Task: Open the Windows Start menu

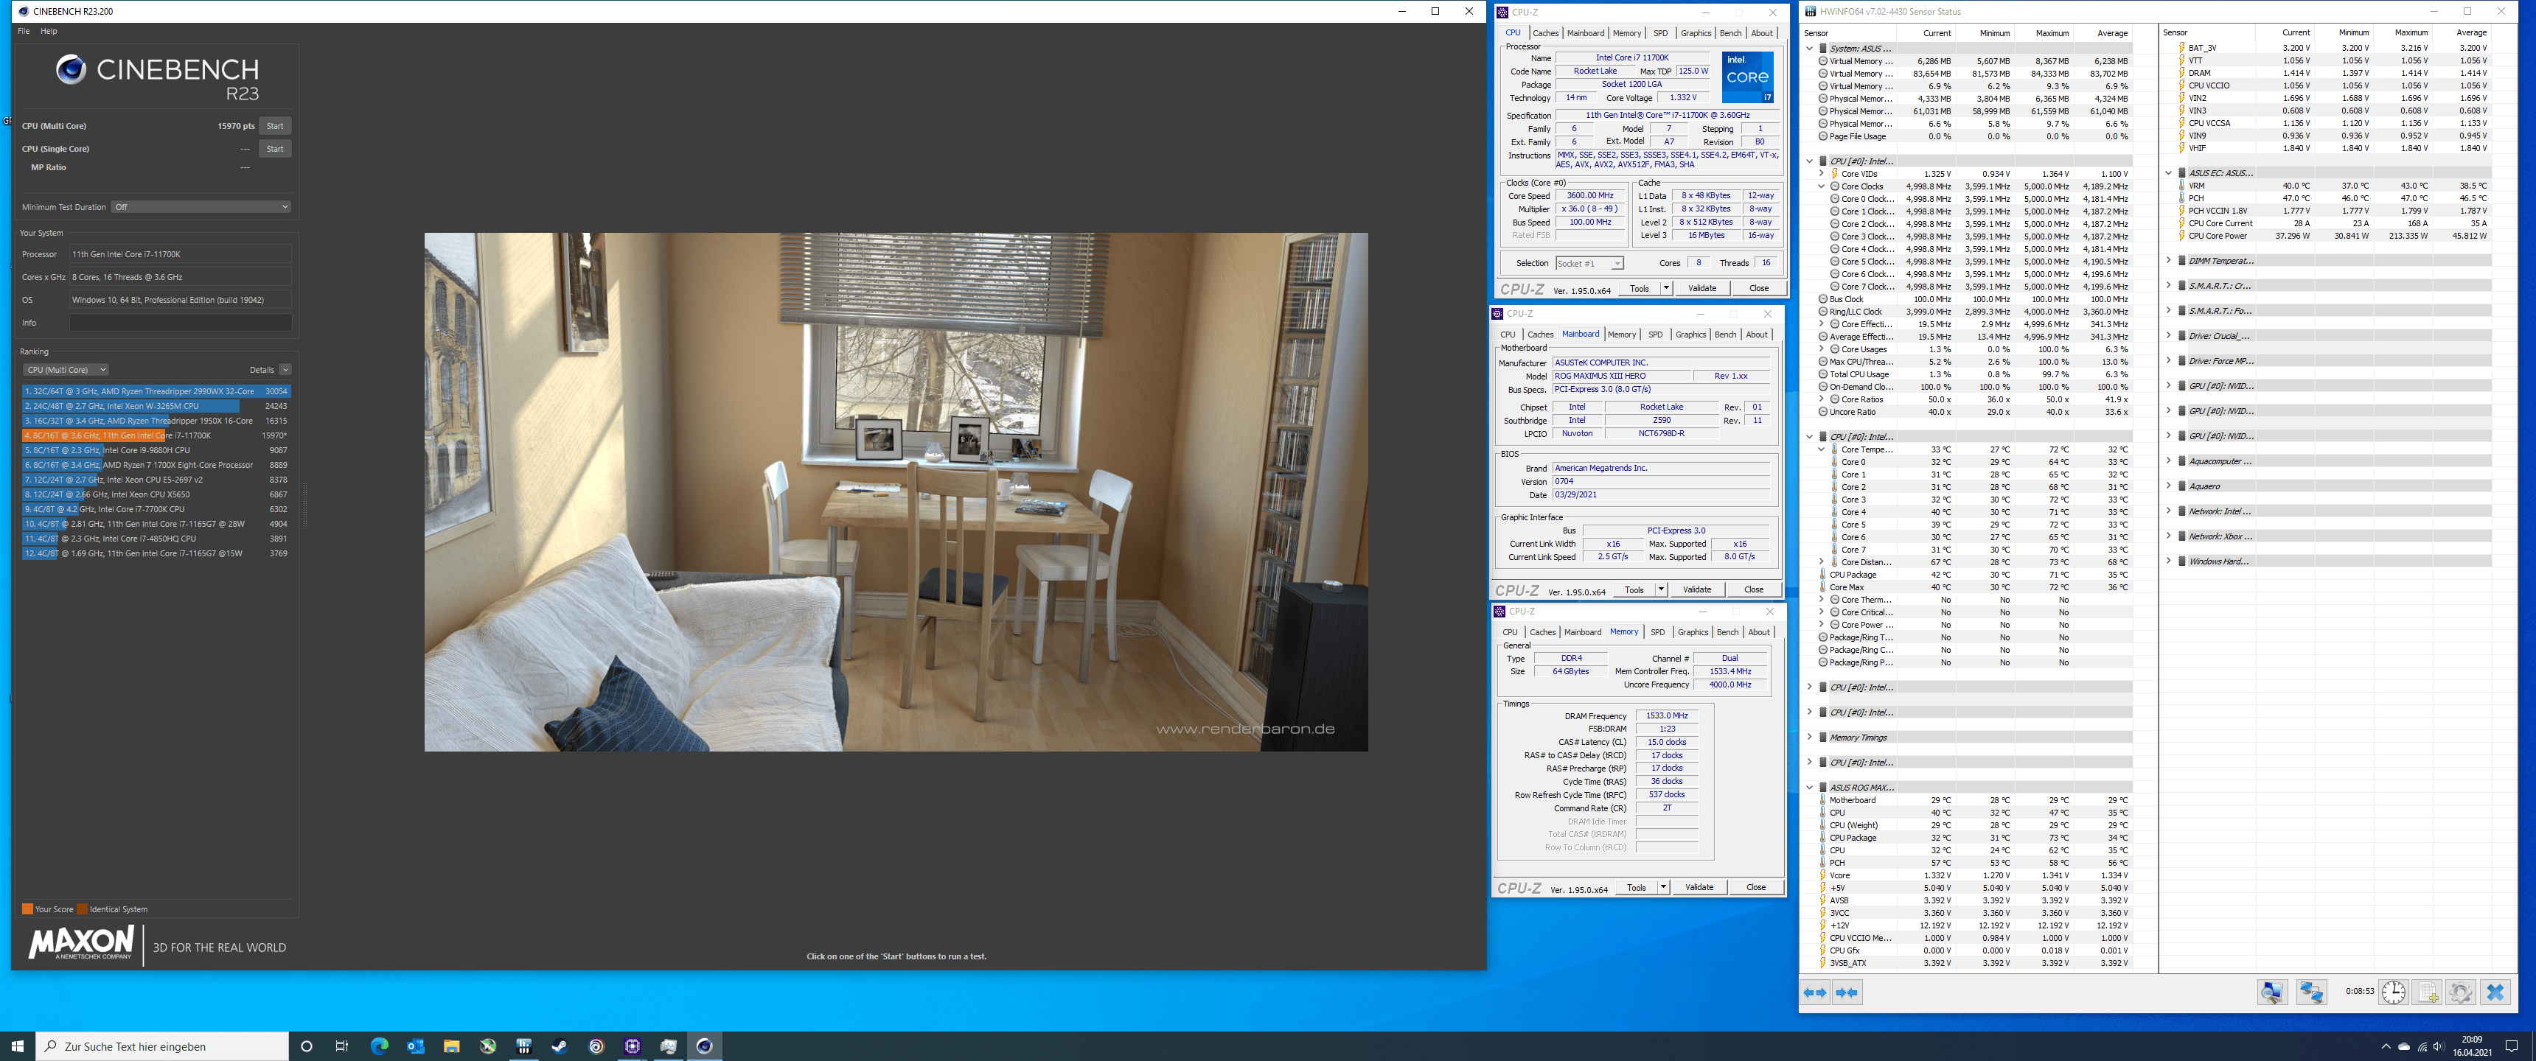Action: (17, 1046)
